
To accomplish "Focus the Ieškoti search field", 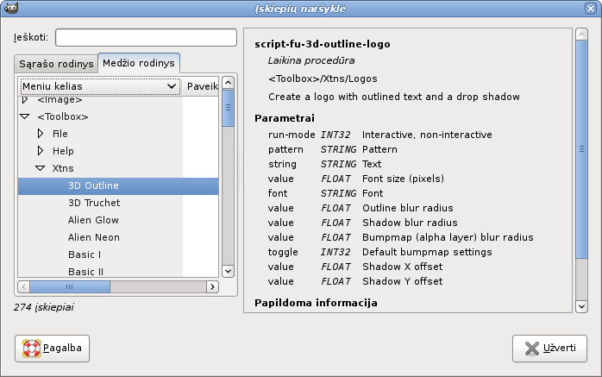I will coord(146,38).
